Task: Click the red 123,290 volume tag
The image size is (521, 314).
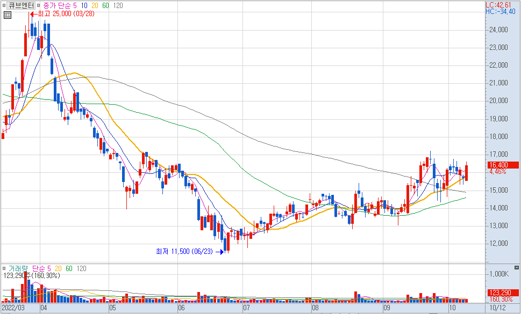Action: 503,293
